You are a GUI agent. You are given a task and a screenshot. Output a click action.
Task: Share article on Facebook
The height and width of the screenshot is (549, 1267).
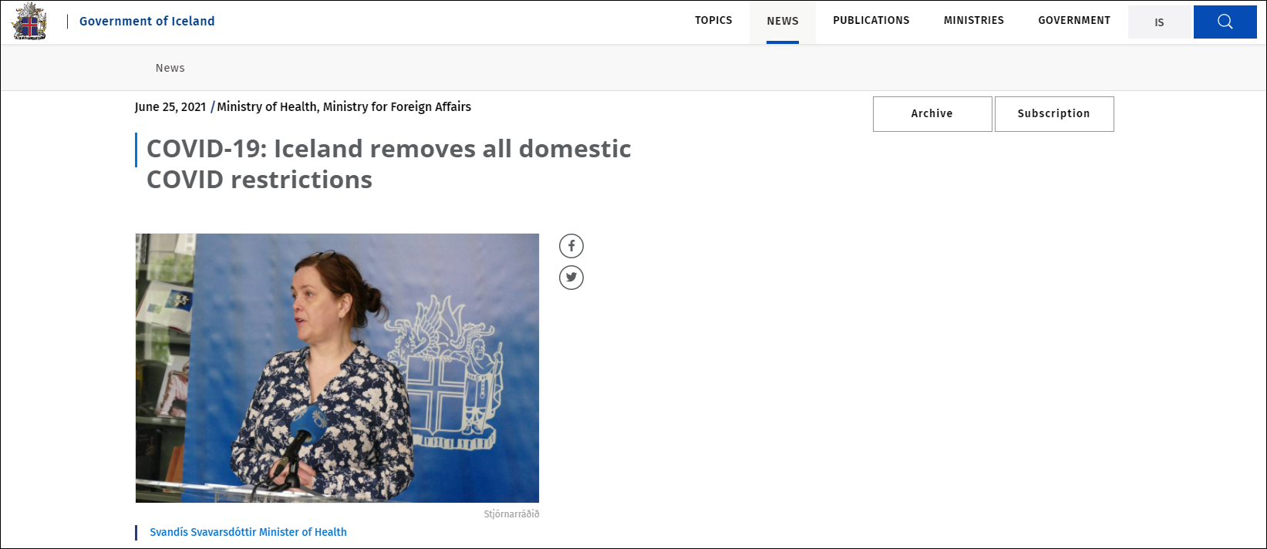click(571, 246)
